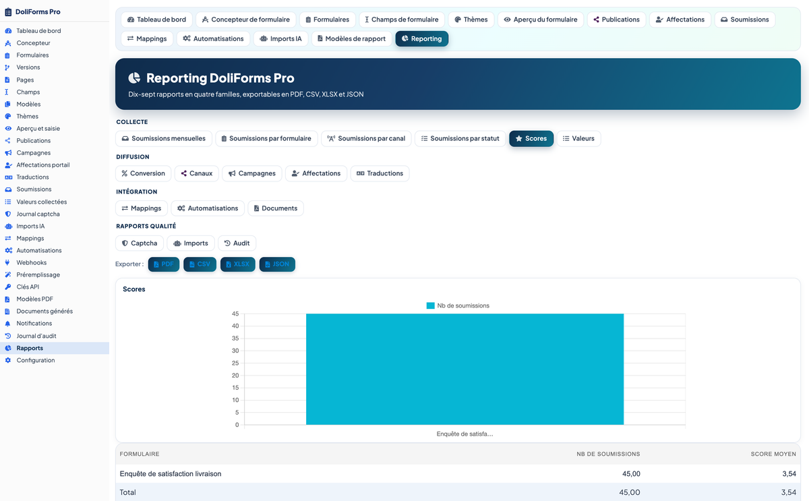Click the Webhooks icon in sidebar
Viewport: 809px width, 501px height.
tap(8, 262)
